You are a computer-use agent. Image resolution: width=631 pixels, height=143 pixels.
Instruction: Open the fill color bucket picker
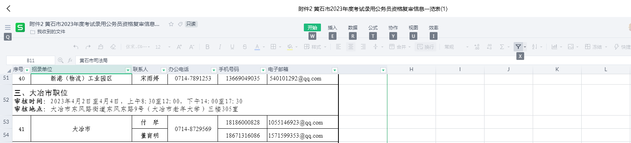290,47
